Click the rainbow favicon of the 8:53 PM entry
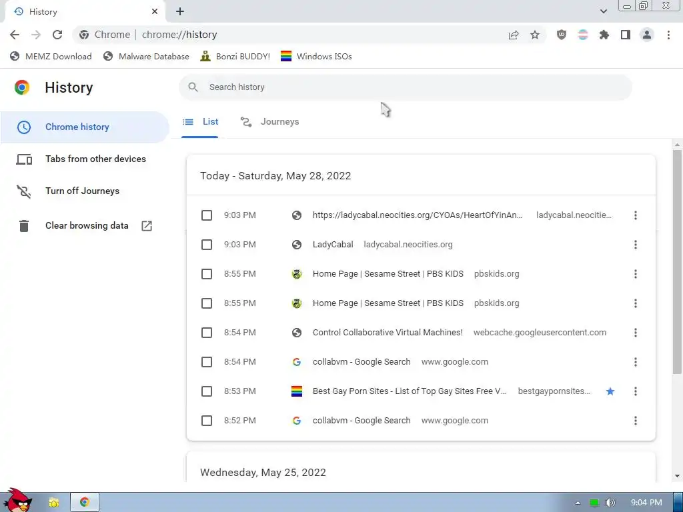Screen dimensions: 683x512 point(297,391)
